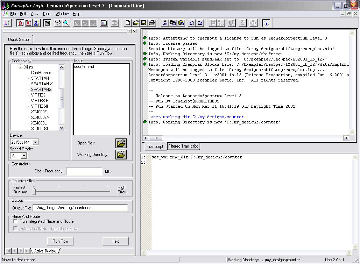Screen dimensions: 360x264
Task: Print using the printer icon
Action: [x=152, y=23]
